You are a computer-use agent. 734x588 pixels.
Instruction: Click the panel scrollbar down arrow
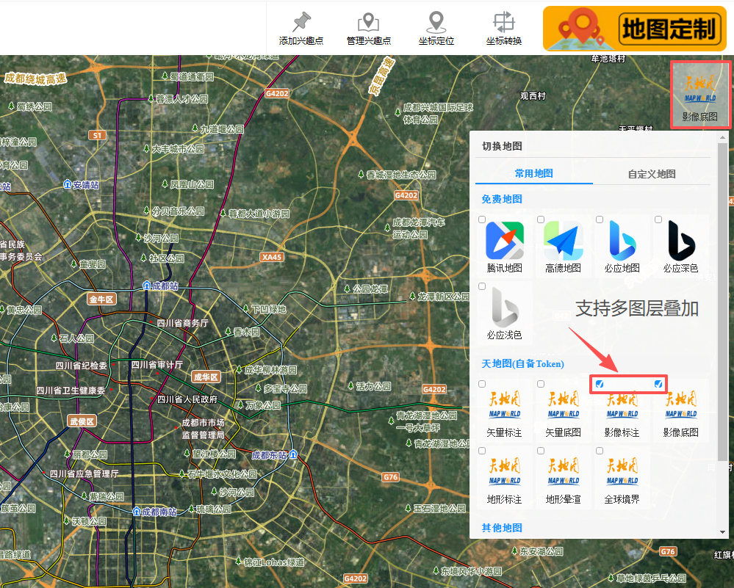(x=723, y=532)
